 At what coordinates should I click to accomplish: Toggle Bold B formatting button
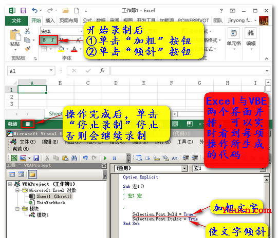coord(44,40)
